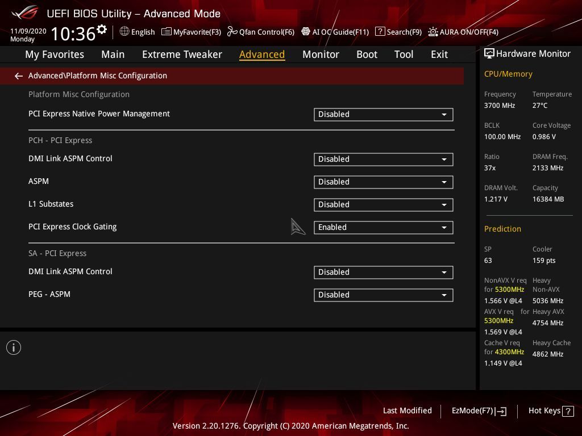582x436 pixels.
Task: Click the back arrow to leave Platform Misc Configuration
Action: [x=19, y=76]
